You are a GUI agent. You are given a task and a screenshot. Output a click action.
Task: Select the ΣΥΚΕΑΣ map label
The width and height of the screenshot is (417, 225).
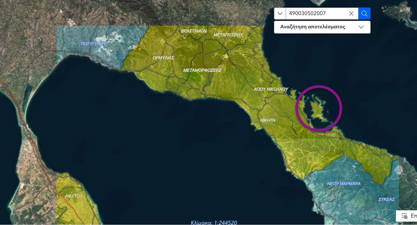(x=387, y=199)
